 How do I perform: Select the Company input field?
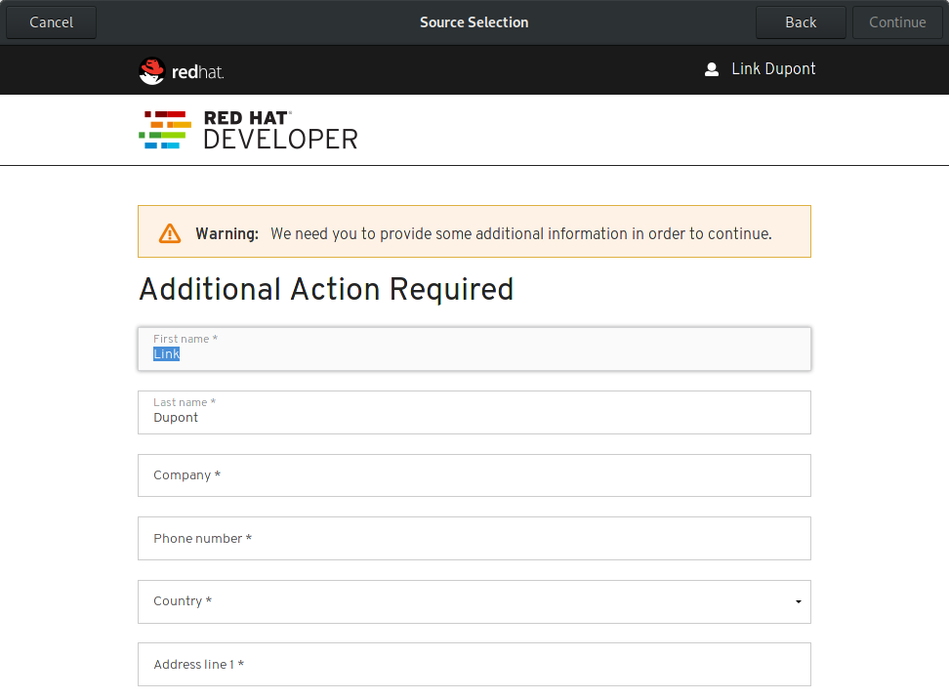pos(474,475)
